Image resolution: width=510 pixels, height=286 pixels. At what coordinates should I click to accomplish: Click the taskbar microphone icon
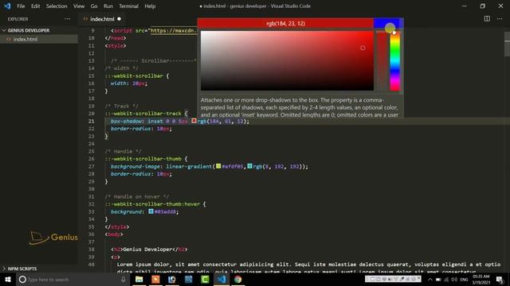pyautogui.click(x=123, y=279)
